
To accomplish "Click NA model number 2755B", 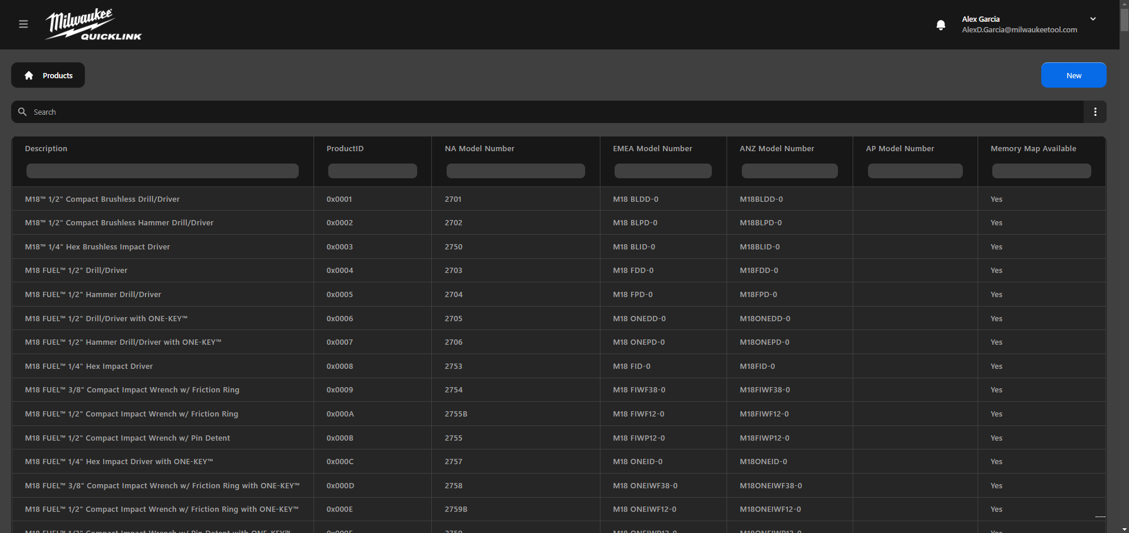I will click(x=456, y=414).
